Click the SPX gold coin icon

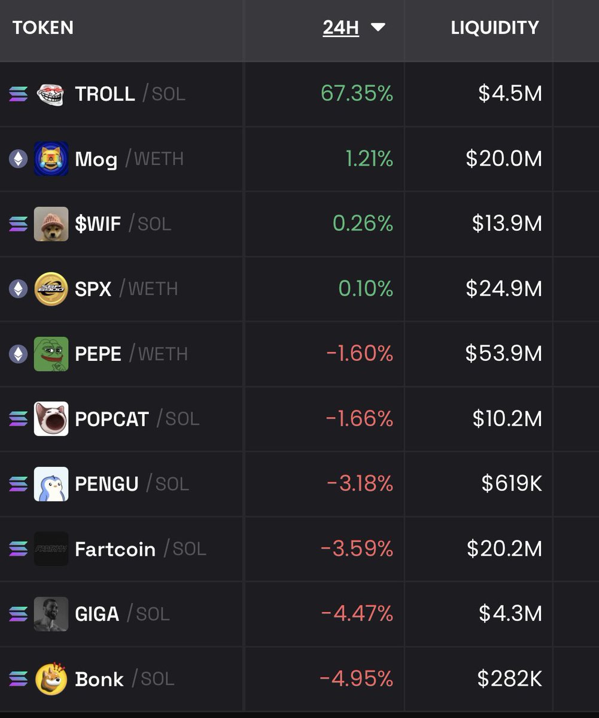coord(51,288)
